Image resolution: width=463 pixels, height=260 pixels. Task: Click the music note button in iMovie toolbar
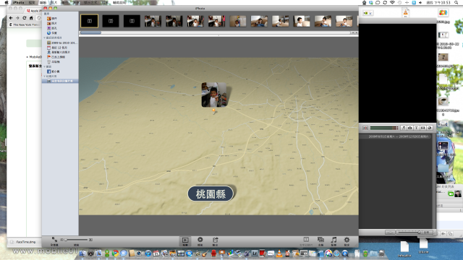(404, 128)
